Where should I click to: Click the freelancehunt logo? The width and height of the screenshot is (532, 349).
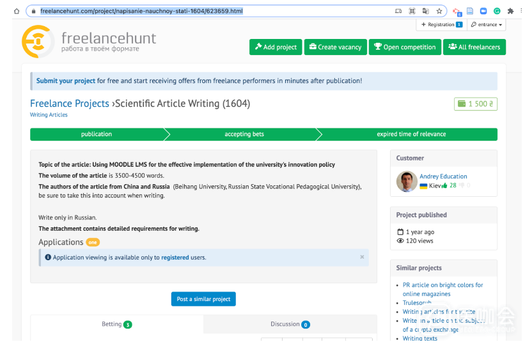[x=89, y=42]
